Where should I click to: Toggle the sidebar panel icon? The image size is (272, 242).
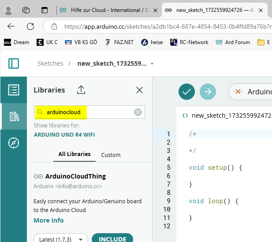[x=14, y=63]
